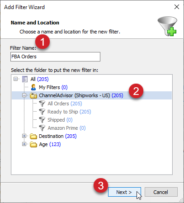Collapse the All root node
Screen dimensions: 184x203
[15, 79]
